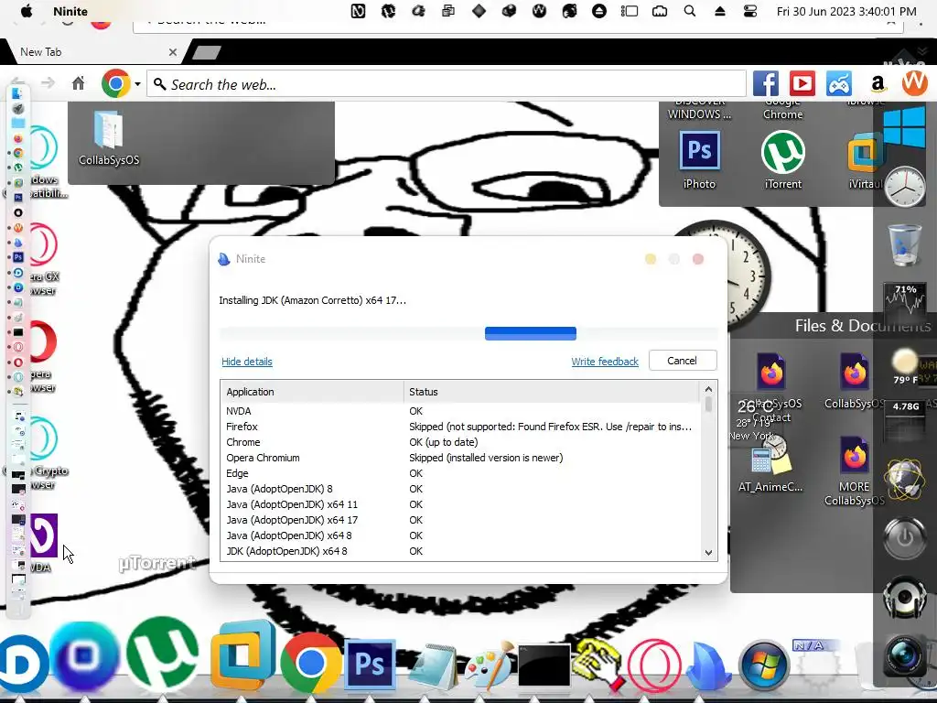Click the Windows Start orb in dock
This screenshot has width=937, height=703.
tap(763, 665)
